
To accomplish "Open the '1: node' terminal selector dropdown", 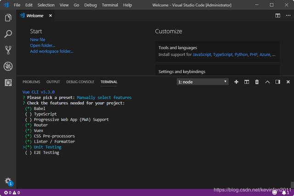I will (203, 82).
